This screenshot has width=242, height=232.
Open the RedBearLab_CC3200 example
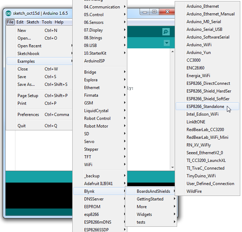click(207, 130)
